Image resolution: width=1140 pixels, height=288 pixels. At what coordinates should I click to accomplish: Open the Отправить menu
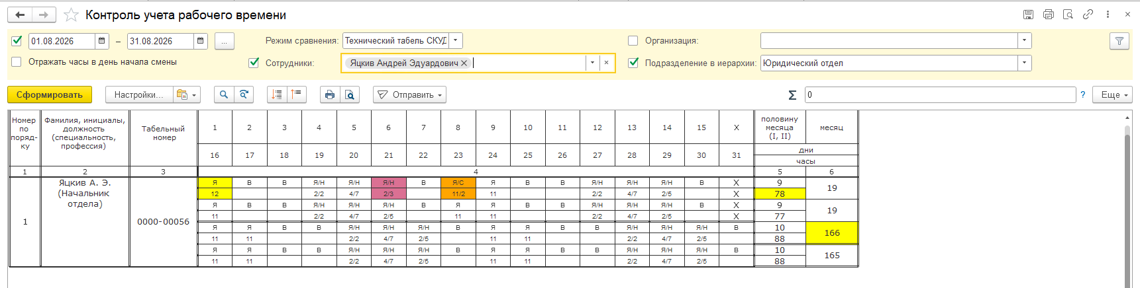tap(409, 94)
